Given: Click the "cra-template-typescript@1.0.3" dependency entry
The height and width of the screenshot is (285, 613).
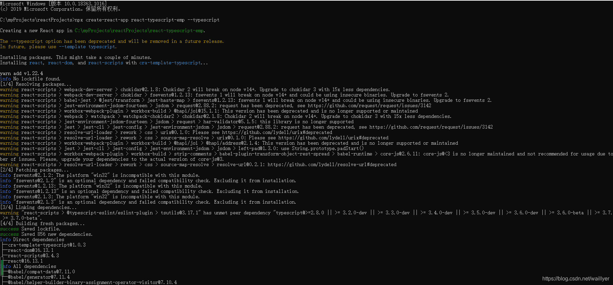Looking at the screenshot, I should [47, 245].
